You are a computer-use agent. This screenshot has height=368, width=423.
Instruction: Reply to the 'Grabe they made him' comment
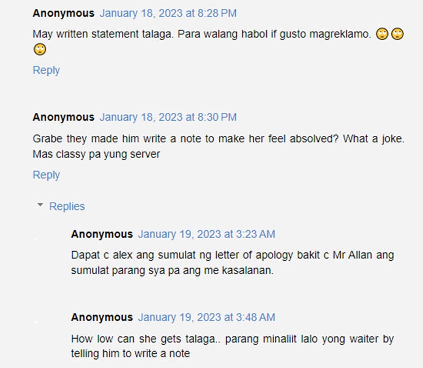pyautogui.click(x=46, y=175)
